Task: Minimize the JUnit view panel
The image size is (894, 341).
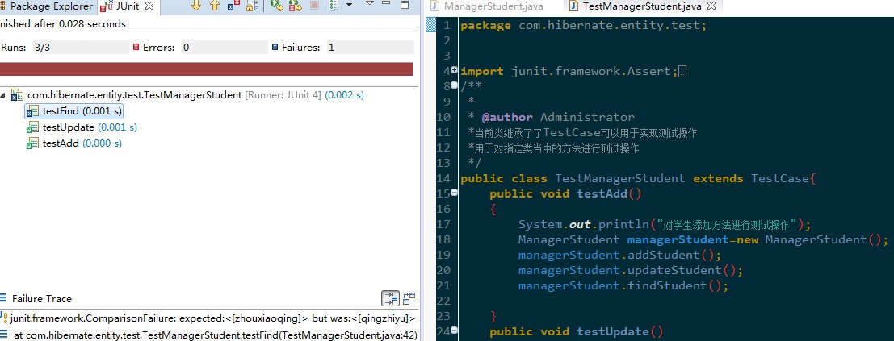Action: (387, 4)
